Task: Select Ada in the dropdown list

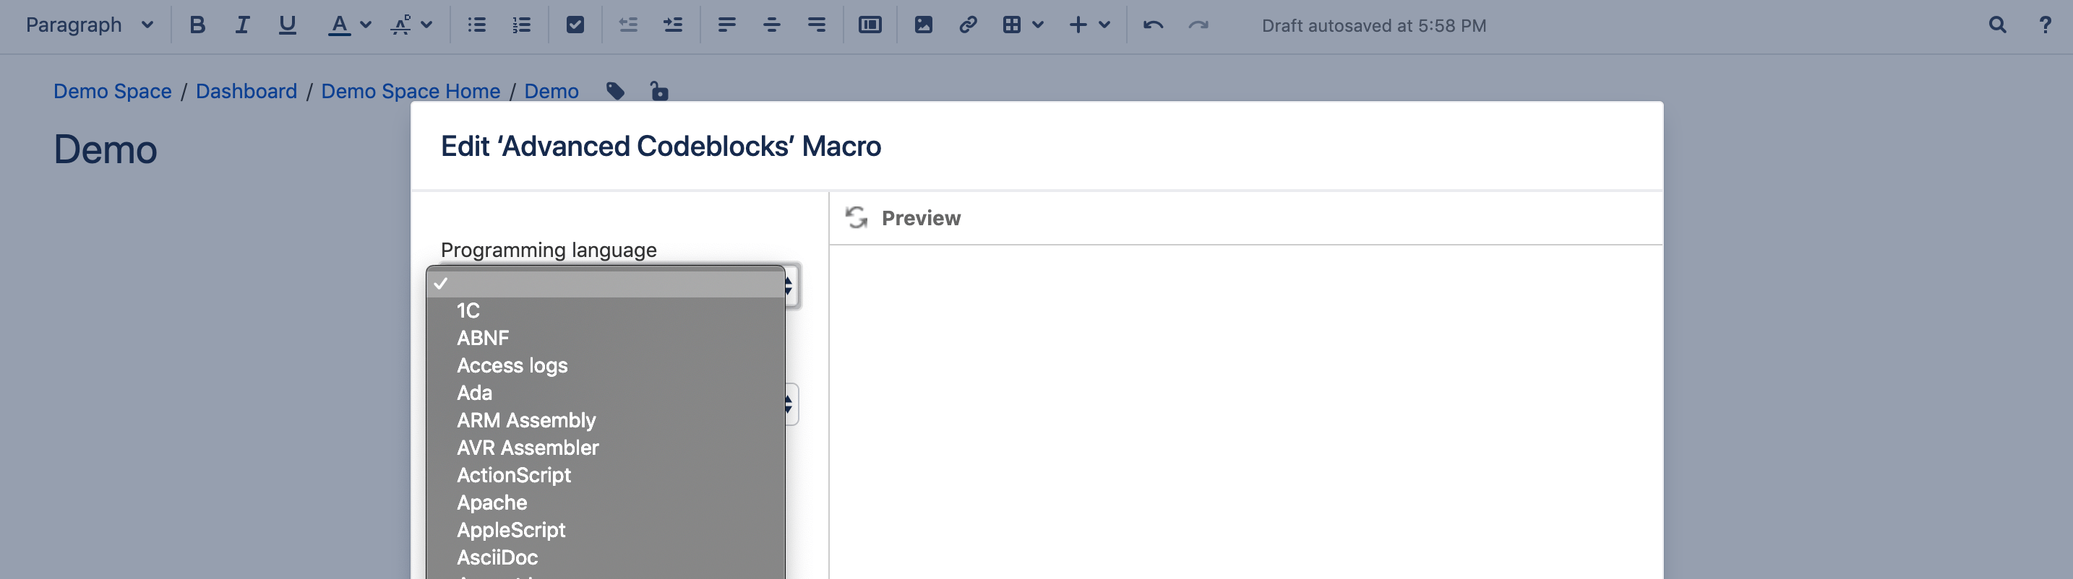Action: coord(605,393)
